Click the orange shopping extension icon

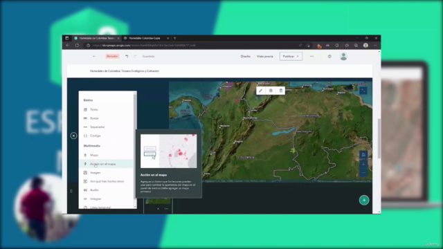319,46
